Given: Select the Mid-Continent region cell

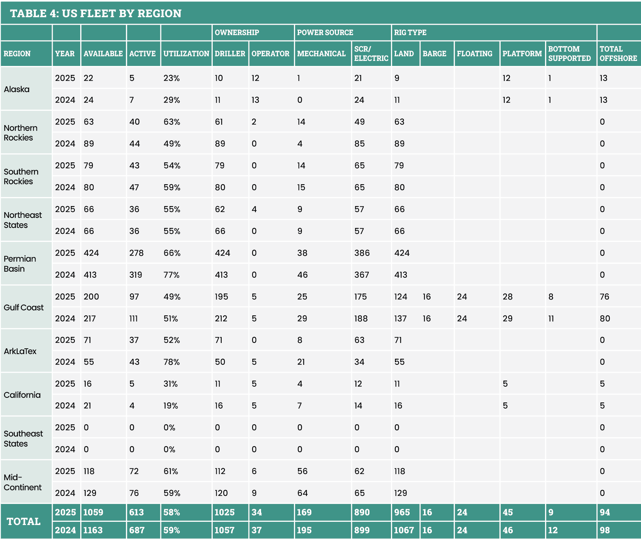Looking at the screenshot, I should pyautogui.click(x=22, y=482).
